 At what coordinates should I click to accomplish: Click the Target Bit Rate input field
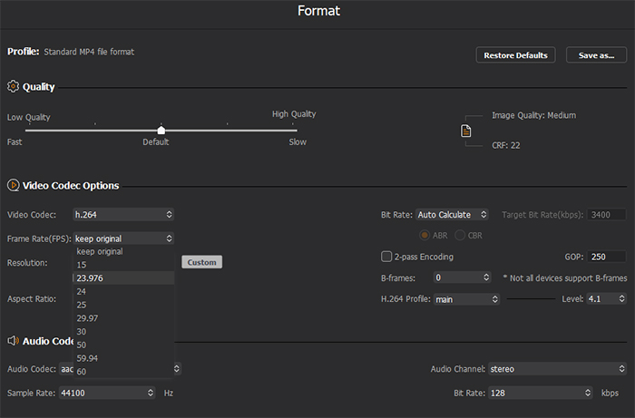click(x=607, y=215)
